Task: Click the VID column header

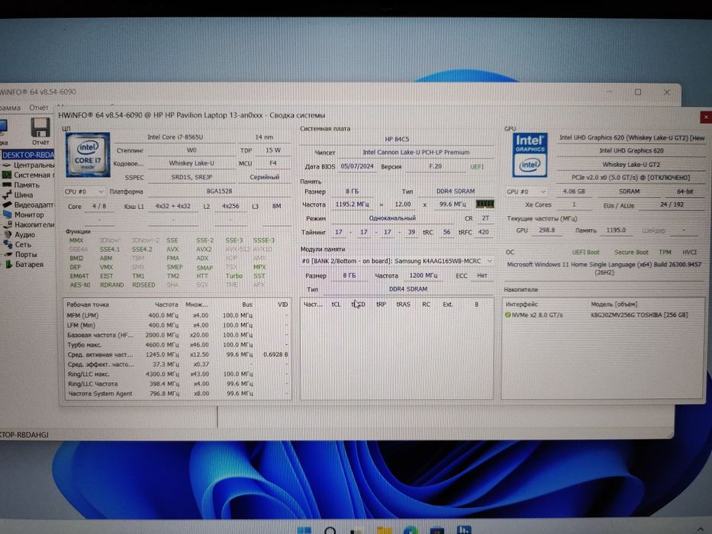Action: coord(282,304)
